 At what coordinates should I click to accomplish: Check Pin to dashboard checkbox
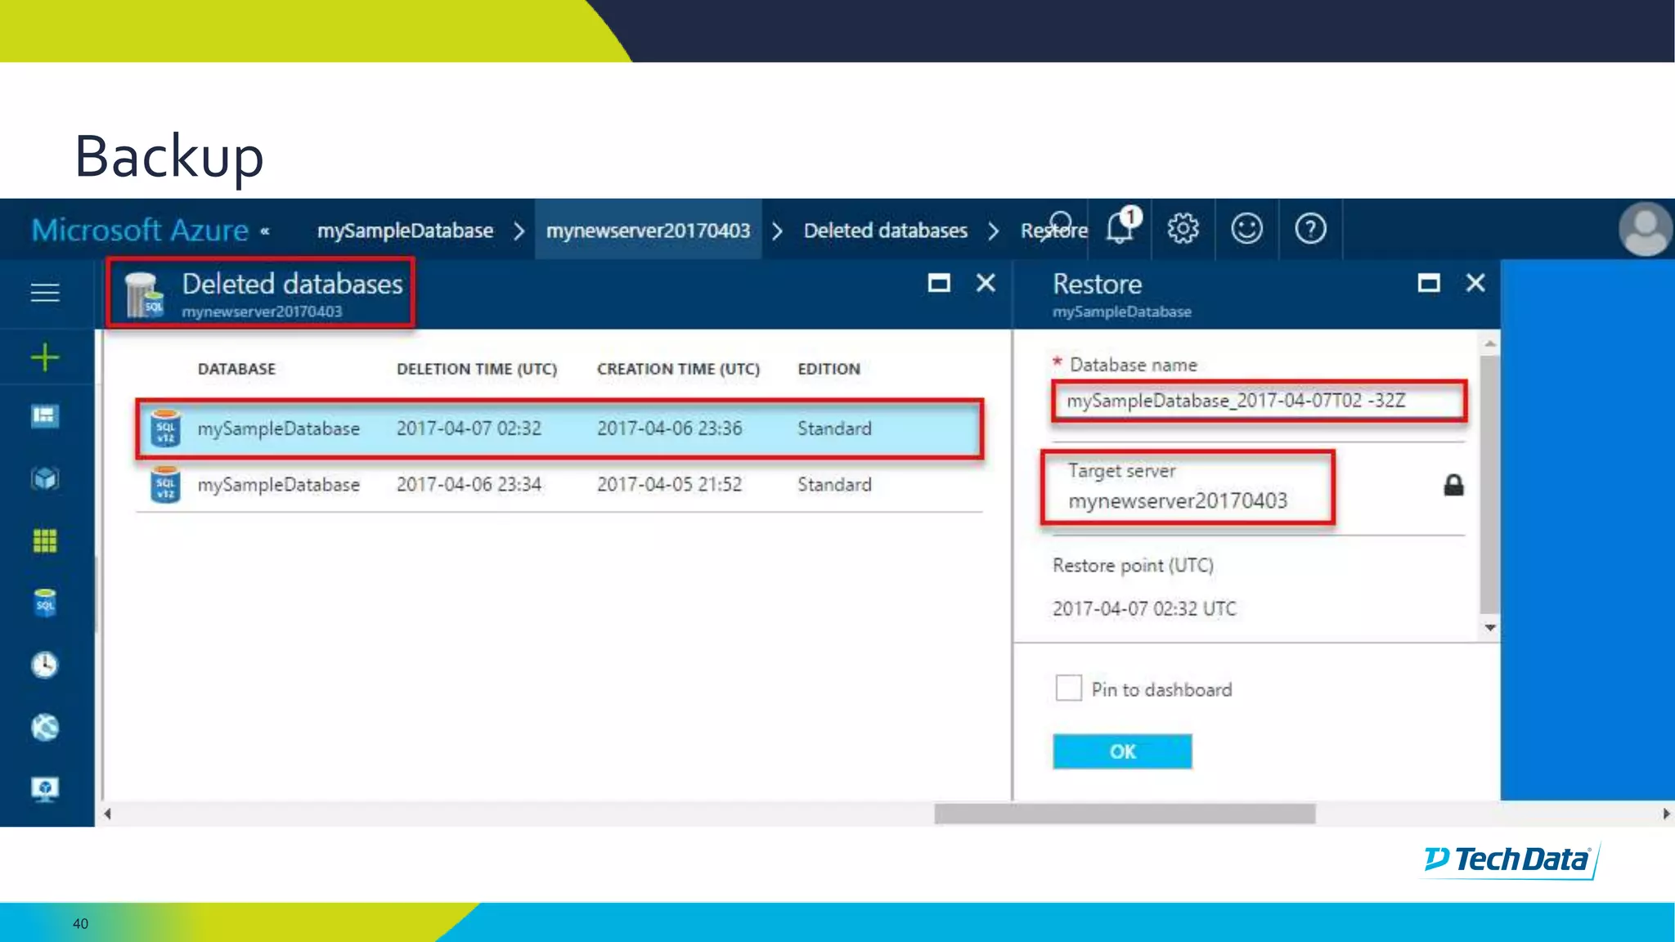[x=1068, y=688]
